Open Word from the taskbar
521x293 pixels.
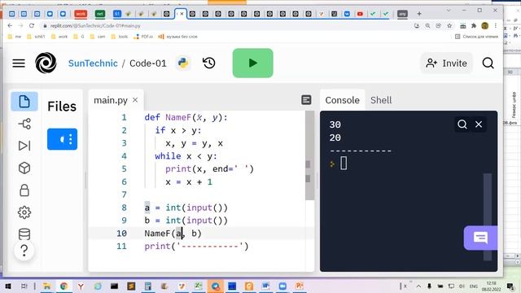[265, 286]
